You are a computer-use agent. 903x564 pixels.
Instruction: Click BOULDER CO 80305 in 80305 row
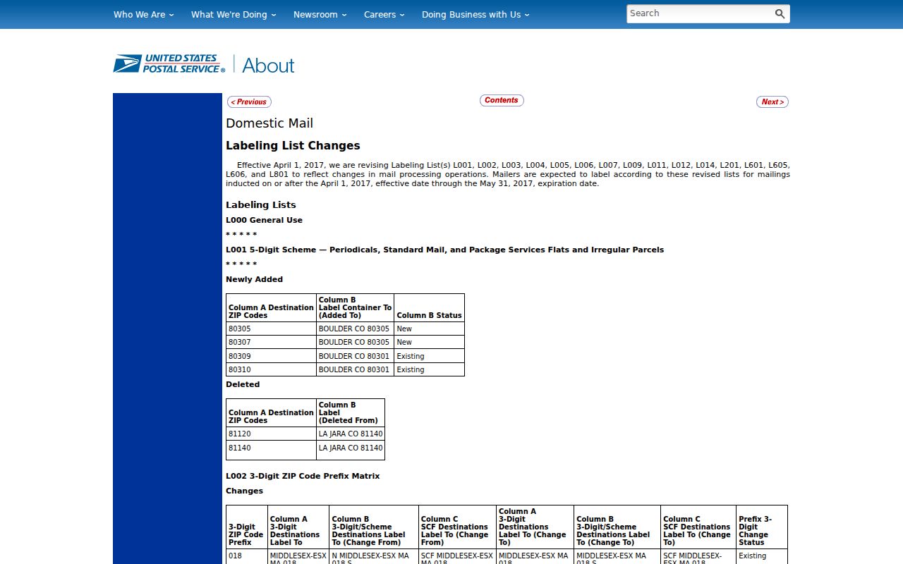click(354, 329)
